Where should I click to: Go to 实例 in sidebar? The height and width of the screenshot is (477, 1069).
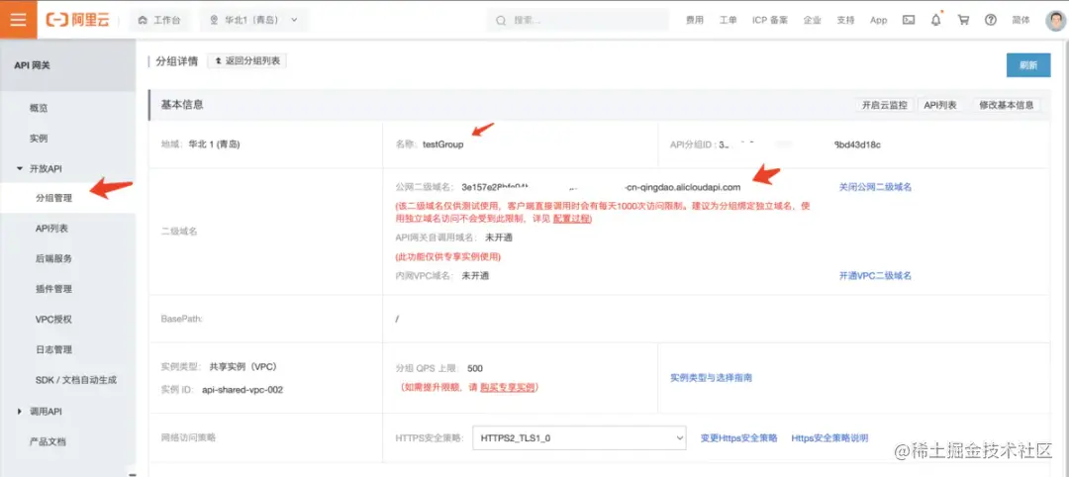point(39,139)
